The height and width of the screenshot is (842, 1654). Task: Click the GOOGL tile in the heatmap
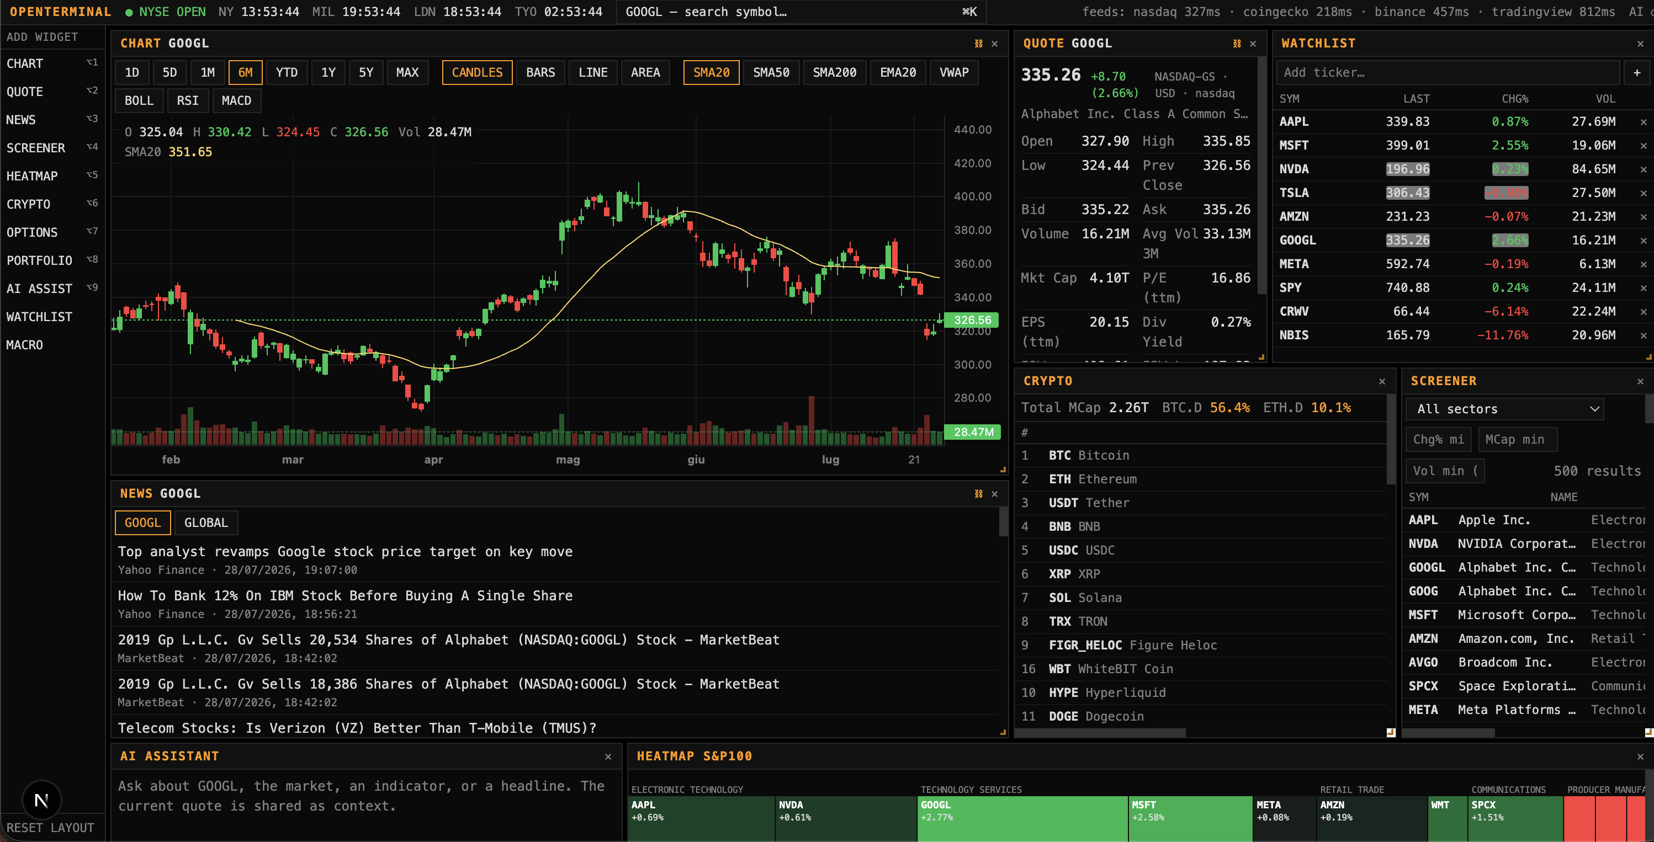tap(1022, 819)
